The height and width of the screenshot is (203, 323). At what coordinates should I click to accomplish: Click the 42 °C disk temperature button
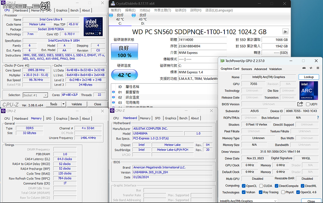[x=125, y=75]
